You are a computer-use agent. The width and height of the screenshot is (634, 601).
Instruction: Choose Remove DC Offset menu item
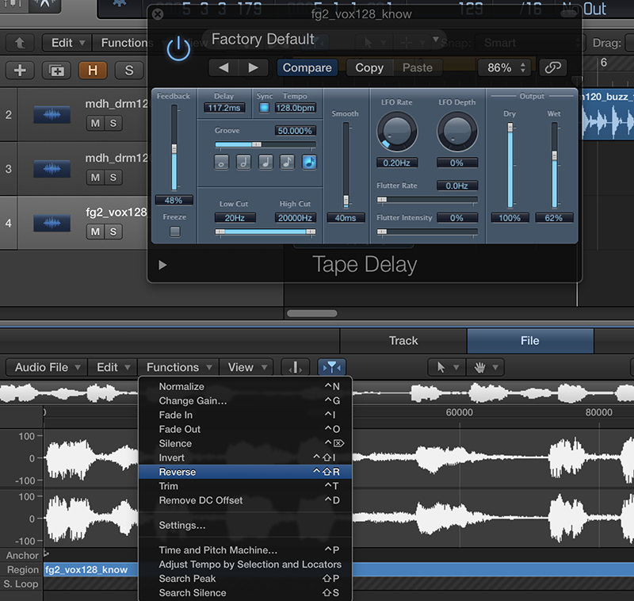245,500
